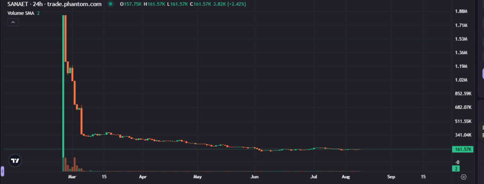Click the 852.59K price axis label
This screenshot has height=184, width=484.
pyautogui.click(x=463, y=94)
